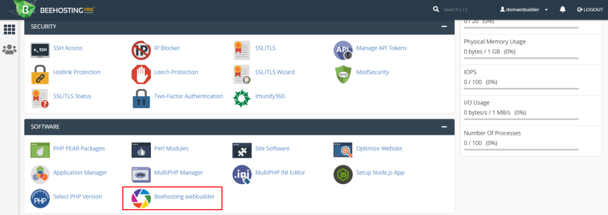The image size is (608, 215).
Task: Collapse the Security section
Action: (444, 26)
